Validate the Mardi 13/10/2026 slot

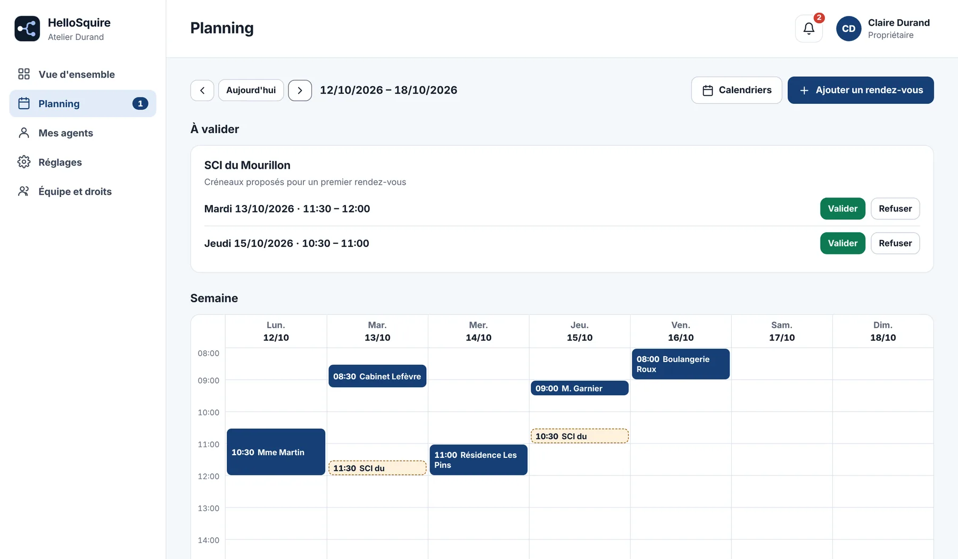click(843, 209)
